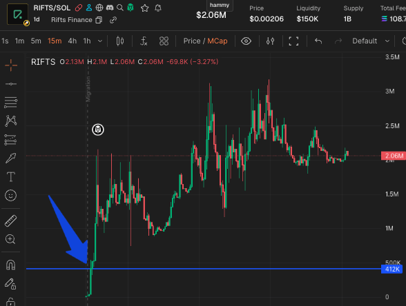406x306 pixels.
Task: Select the 15m timeframe
Action: tap(55, 41)
